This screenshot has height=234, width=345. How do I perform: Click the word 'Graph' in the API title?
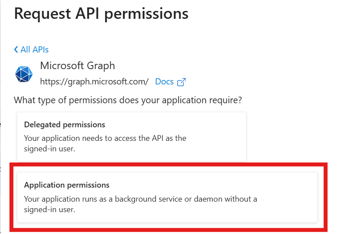coord(100,66)
